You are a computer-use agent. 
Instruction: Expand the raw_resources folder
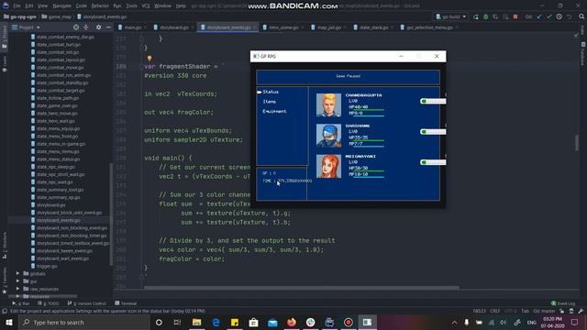pos(18,289)
